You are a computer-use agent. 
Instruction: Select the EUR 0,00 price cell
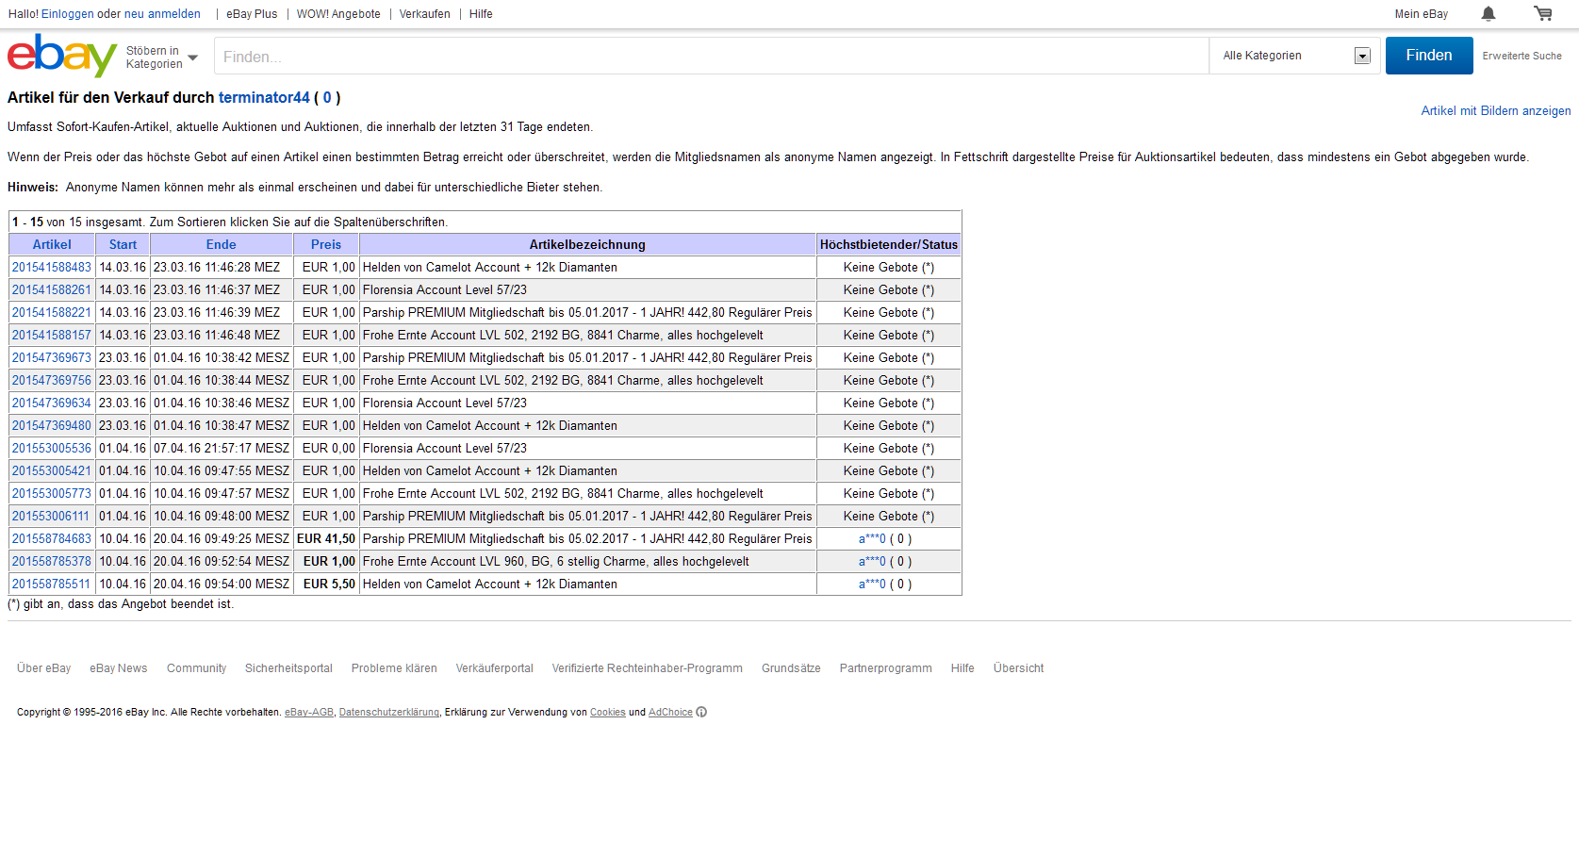click(x=326, y=449)
